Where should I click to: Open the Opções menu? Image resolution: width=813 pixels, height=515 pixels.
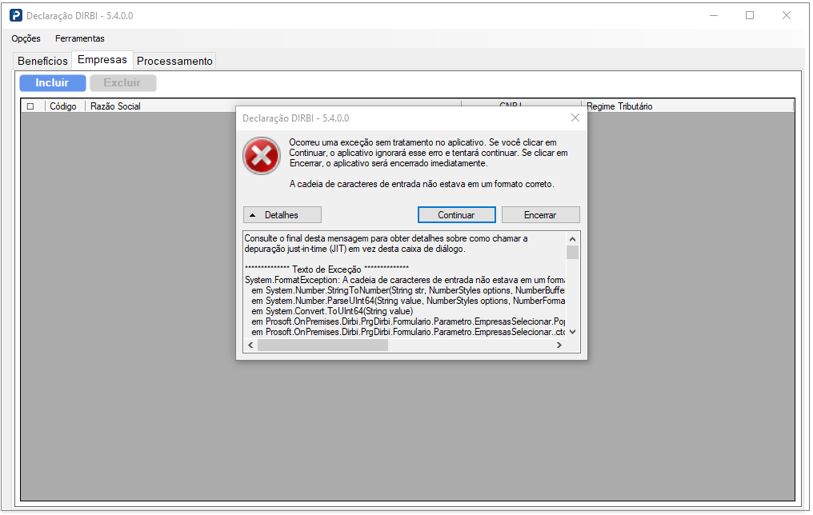tap(26, 38)
